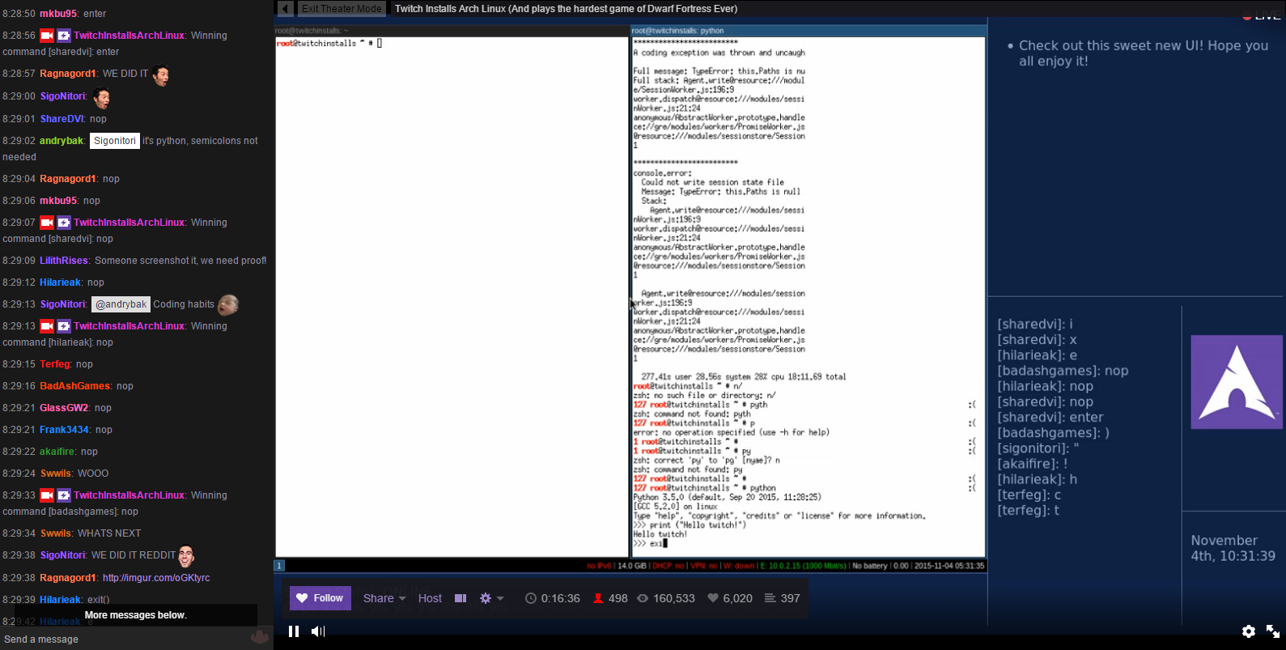Viewport: 1286px width, 650px height.
Task: Click username Frank3434 in chat
Action: click(x=65, y=430)
